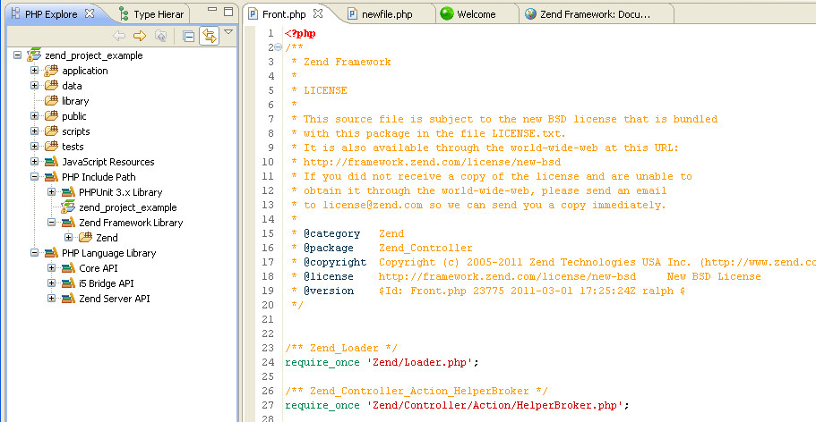Select the Zend Server API label

(x=115, y=299)
